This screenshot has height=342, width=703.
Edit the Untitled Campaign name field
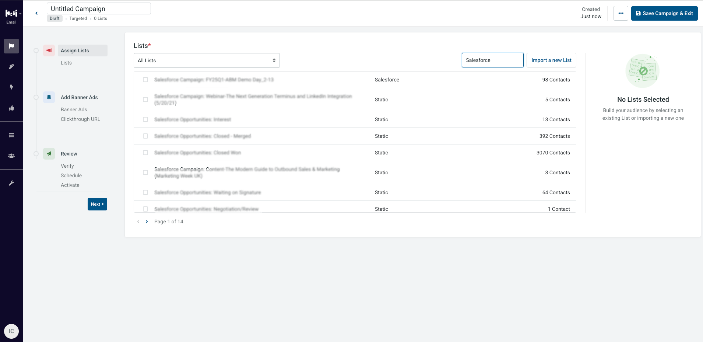(99, 8)
